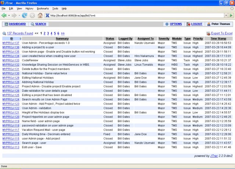Screen dimensions: 235x169
Task: Open the Bookmarks menu
Action: [x=43, y=8]
